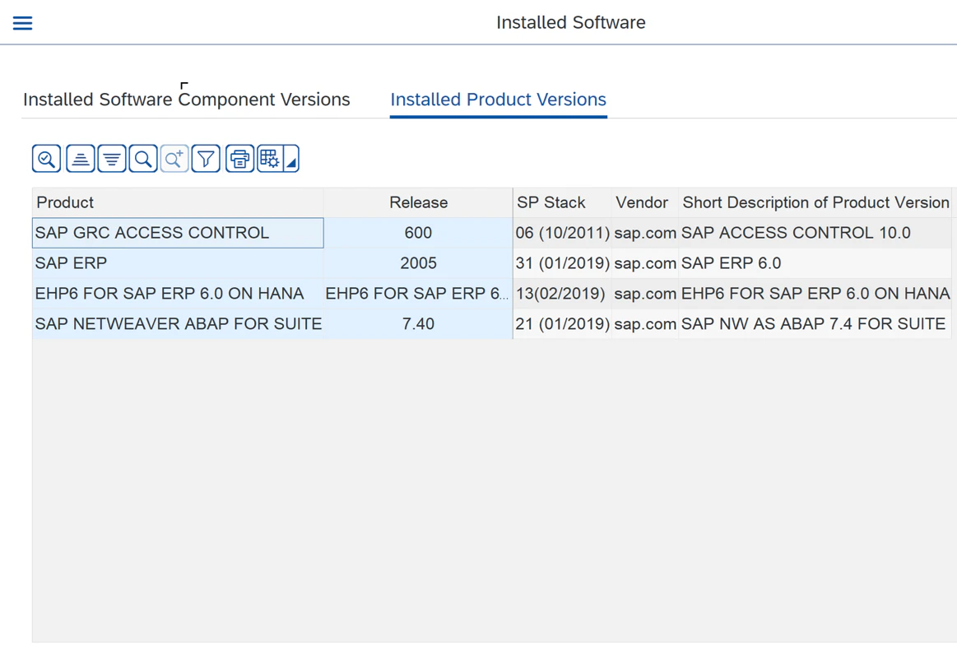This screenshot has width=957, height=659.
Task: Expand the layout options dropdown arrow
Action: click(291, 159)
